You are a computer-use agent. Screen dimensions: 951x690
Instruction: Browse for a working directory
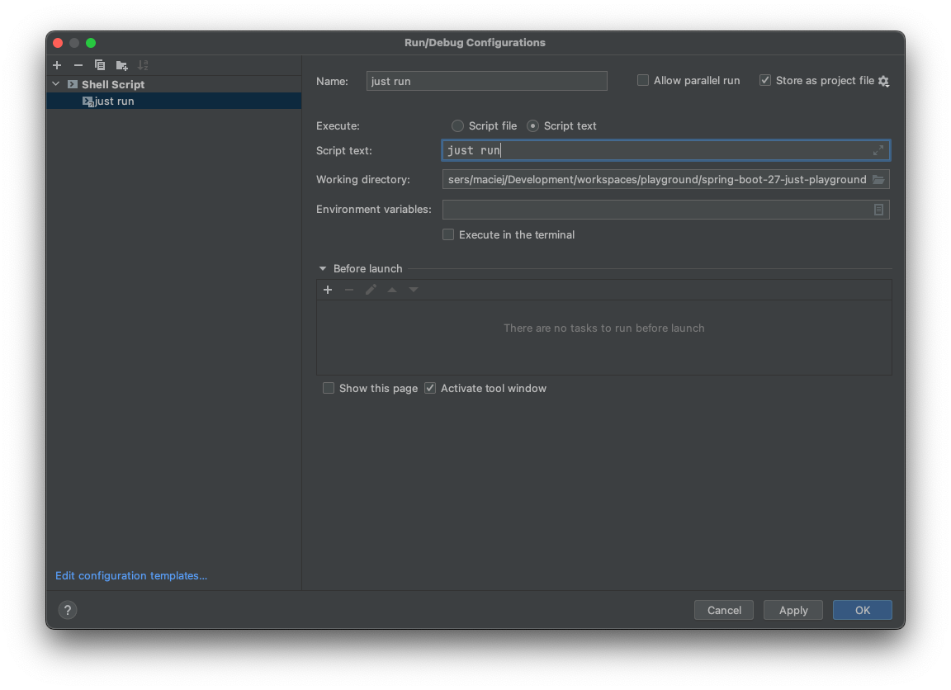(879, 179)
